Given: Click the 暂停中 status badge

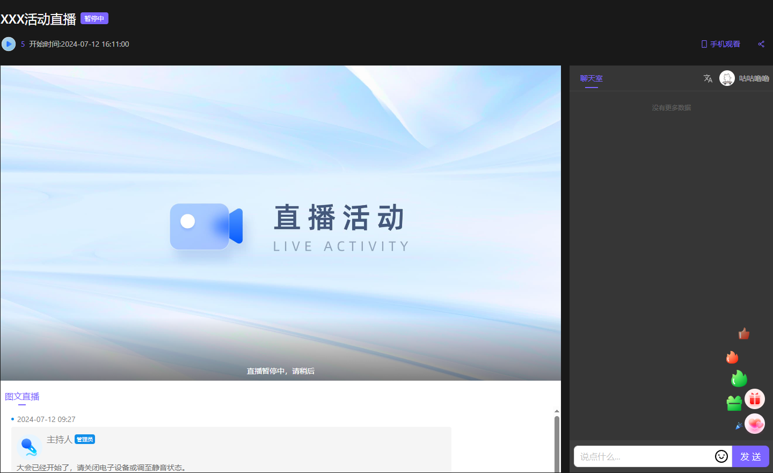Looking at the screenshot, I should 94,19.
